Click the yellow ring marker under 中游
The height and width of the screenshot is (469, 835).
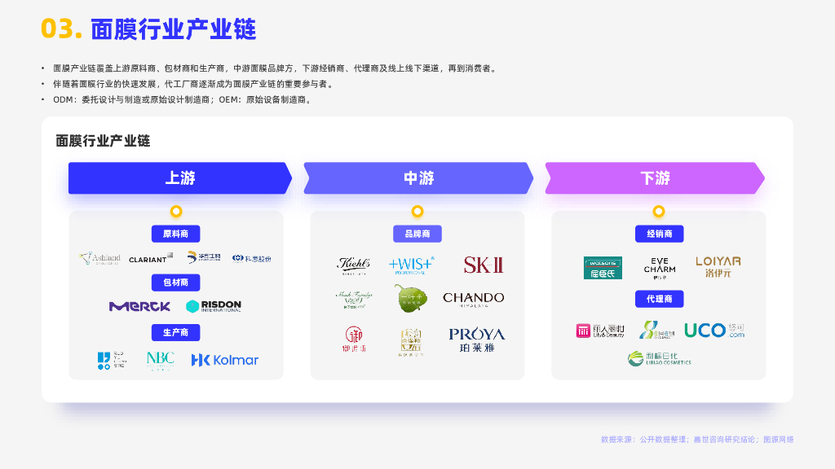pos(417,212)
